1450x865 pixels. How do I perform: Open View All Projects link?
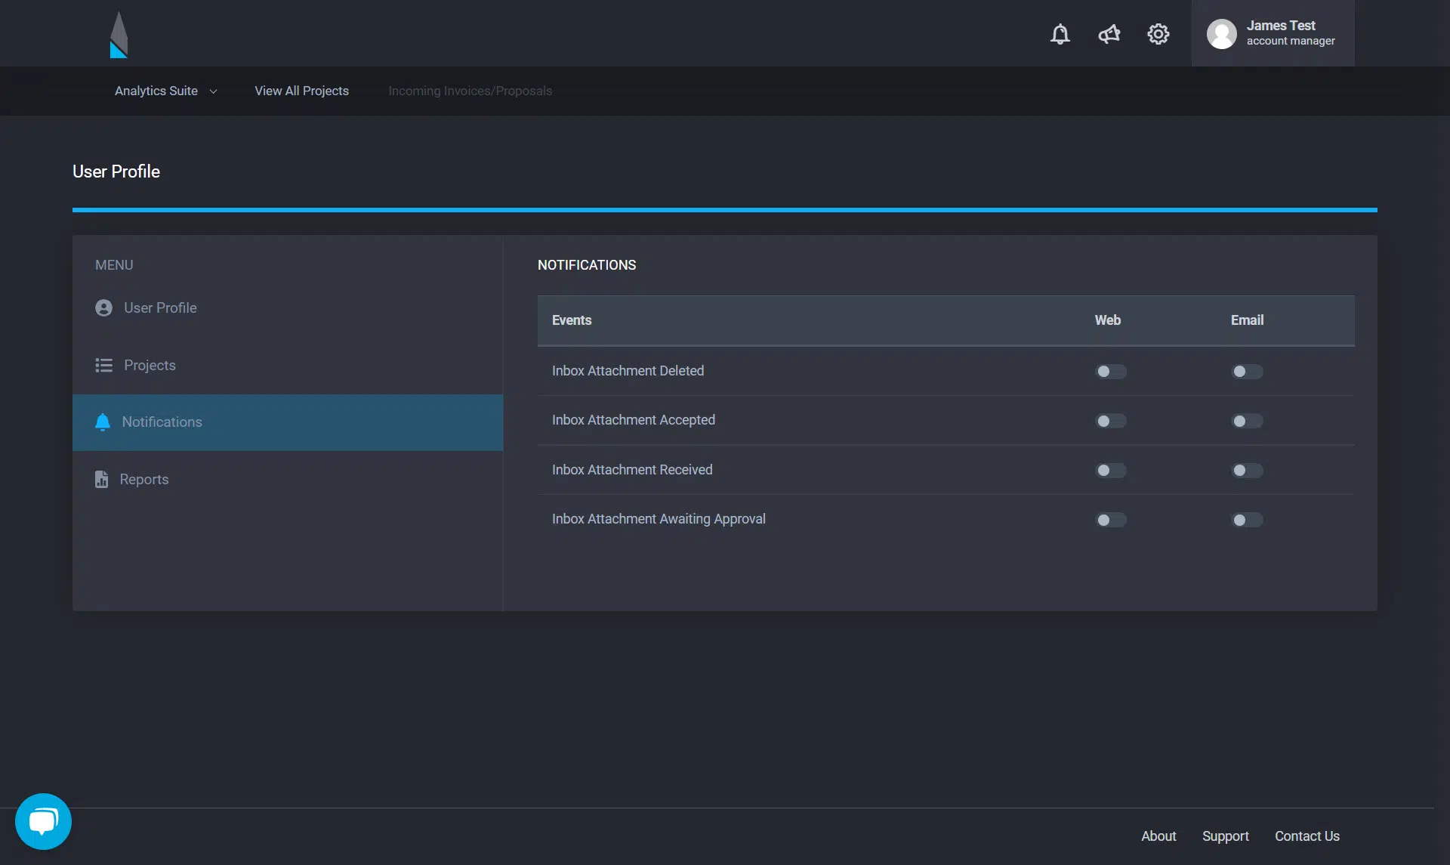pyautogui.click(x=301, y=91)
